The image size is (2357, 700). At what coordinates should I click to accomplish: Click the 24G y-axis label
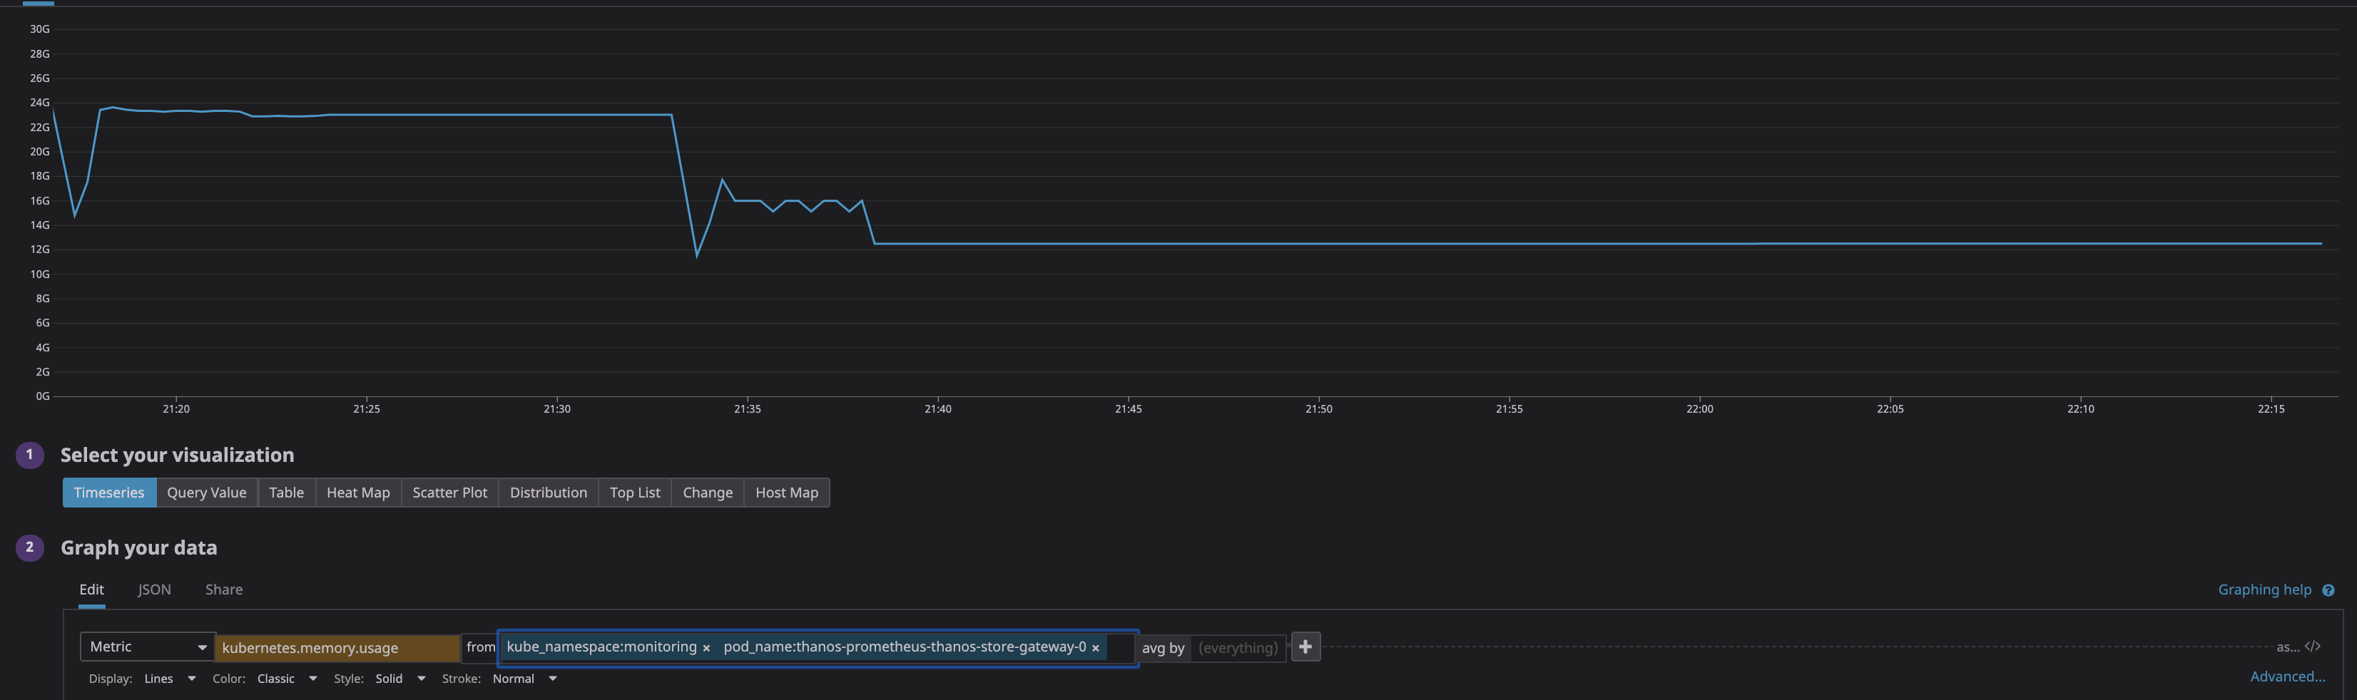pos(39,103)
